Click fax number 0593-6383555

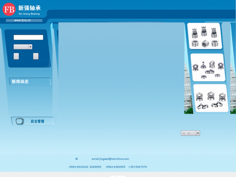click(x=116, y=167)
